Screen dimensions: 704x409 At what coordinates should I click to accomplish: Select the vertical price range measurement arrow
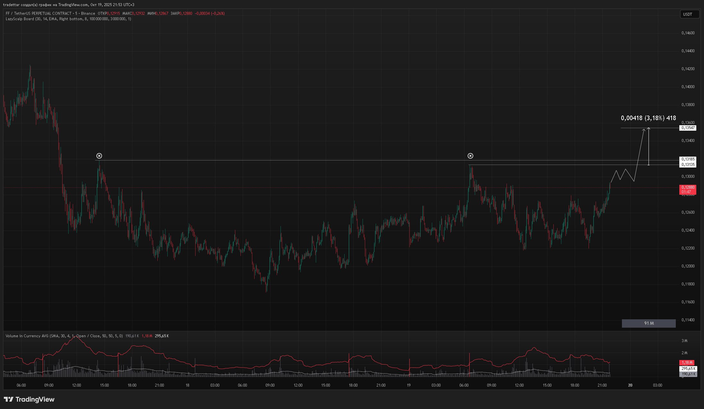coord(649,146)
